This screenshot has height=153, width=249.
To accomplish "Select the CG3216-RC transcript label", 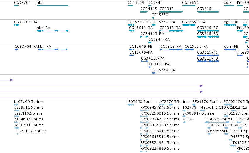I will 207,28.
